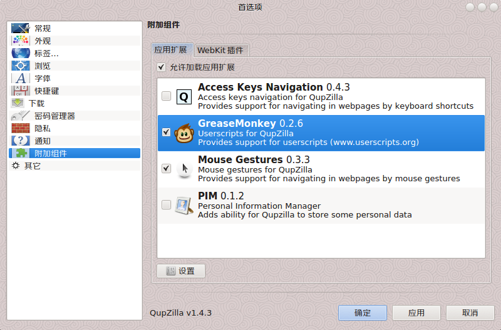The image size is (501, 330).
Task: Click the 设置 settings button
Action: pyautogui.click(x=181, y=271)
